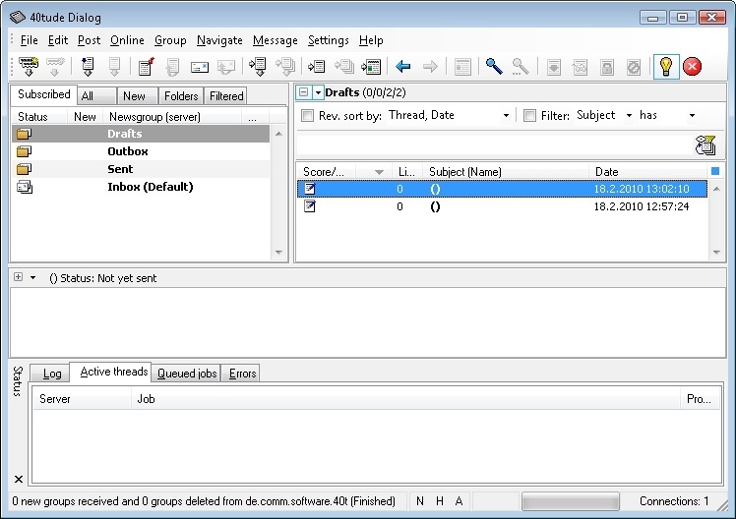The width and height of the screenshot is (736, 519).
Task: Click the greyed glasses document icon
Action: tap(581, 67)
